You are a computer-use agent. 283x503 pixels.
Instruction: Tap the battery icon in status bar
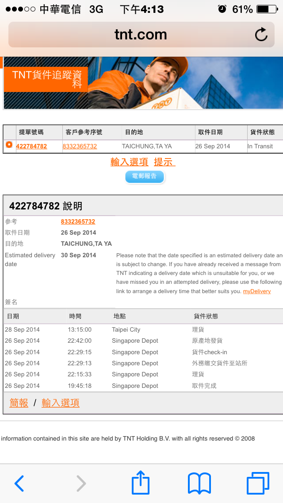267,9
